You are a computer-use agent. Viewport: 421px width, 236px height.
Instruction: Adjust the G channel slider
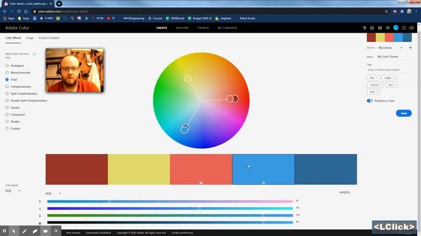[x=170, y=208]
